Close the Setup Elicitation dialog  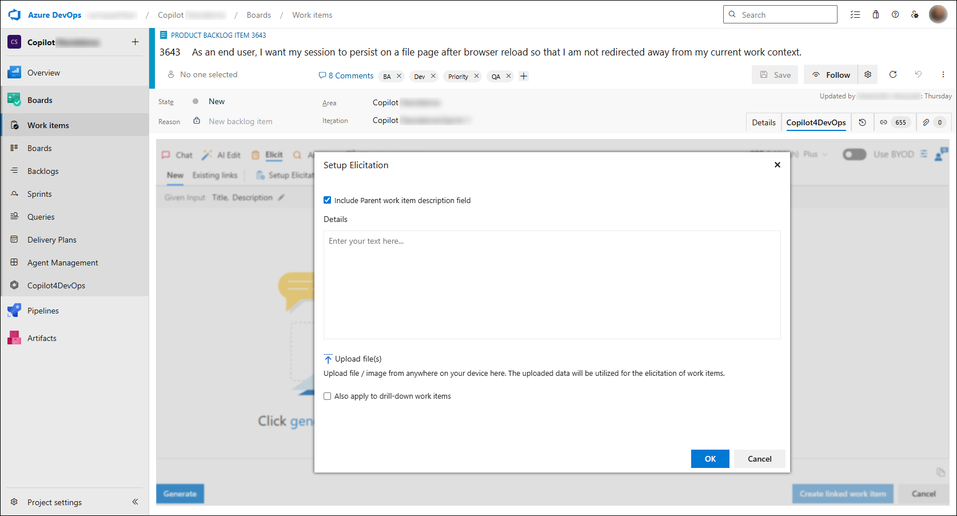[777, 165]
